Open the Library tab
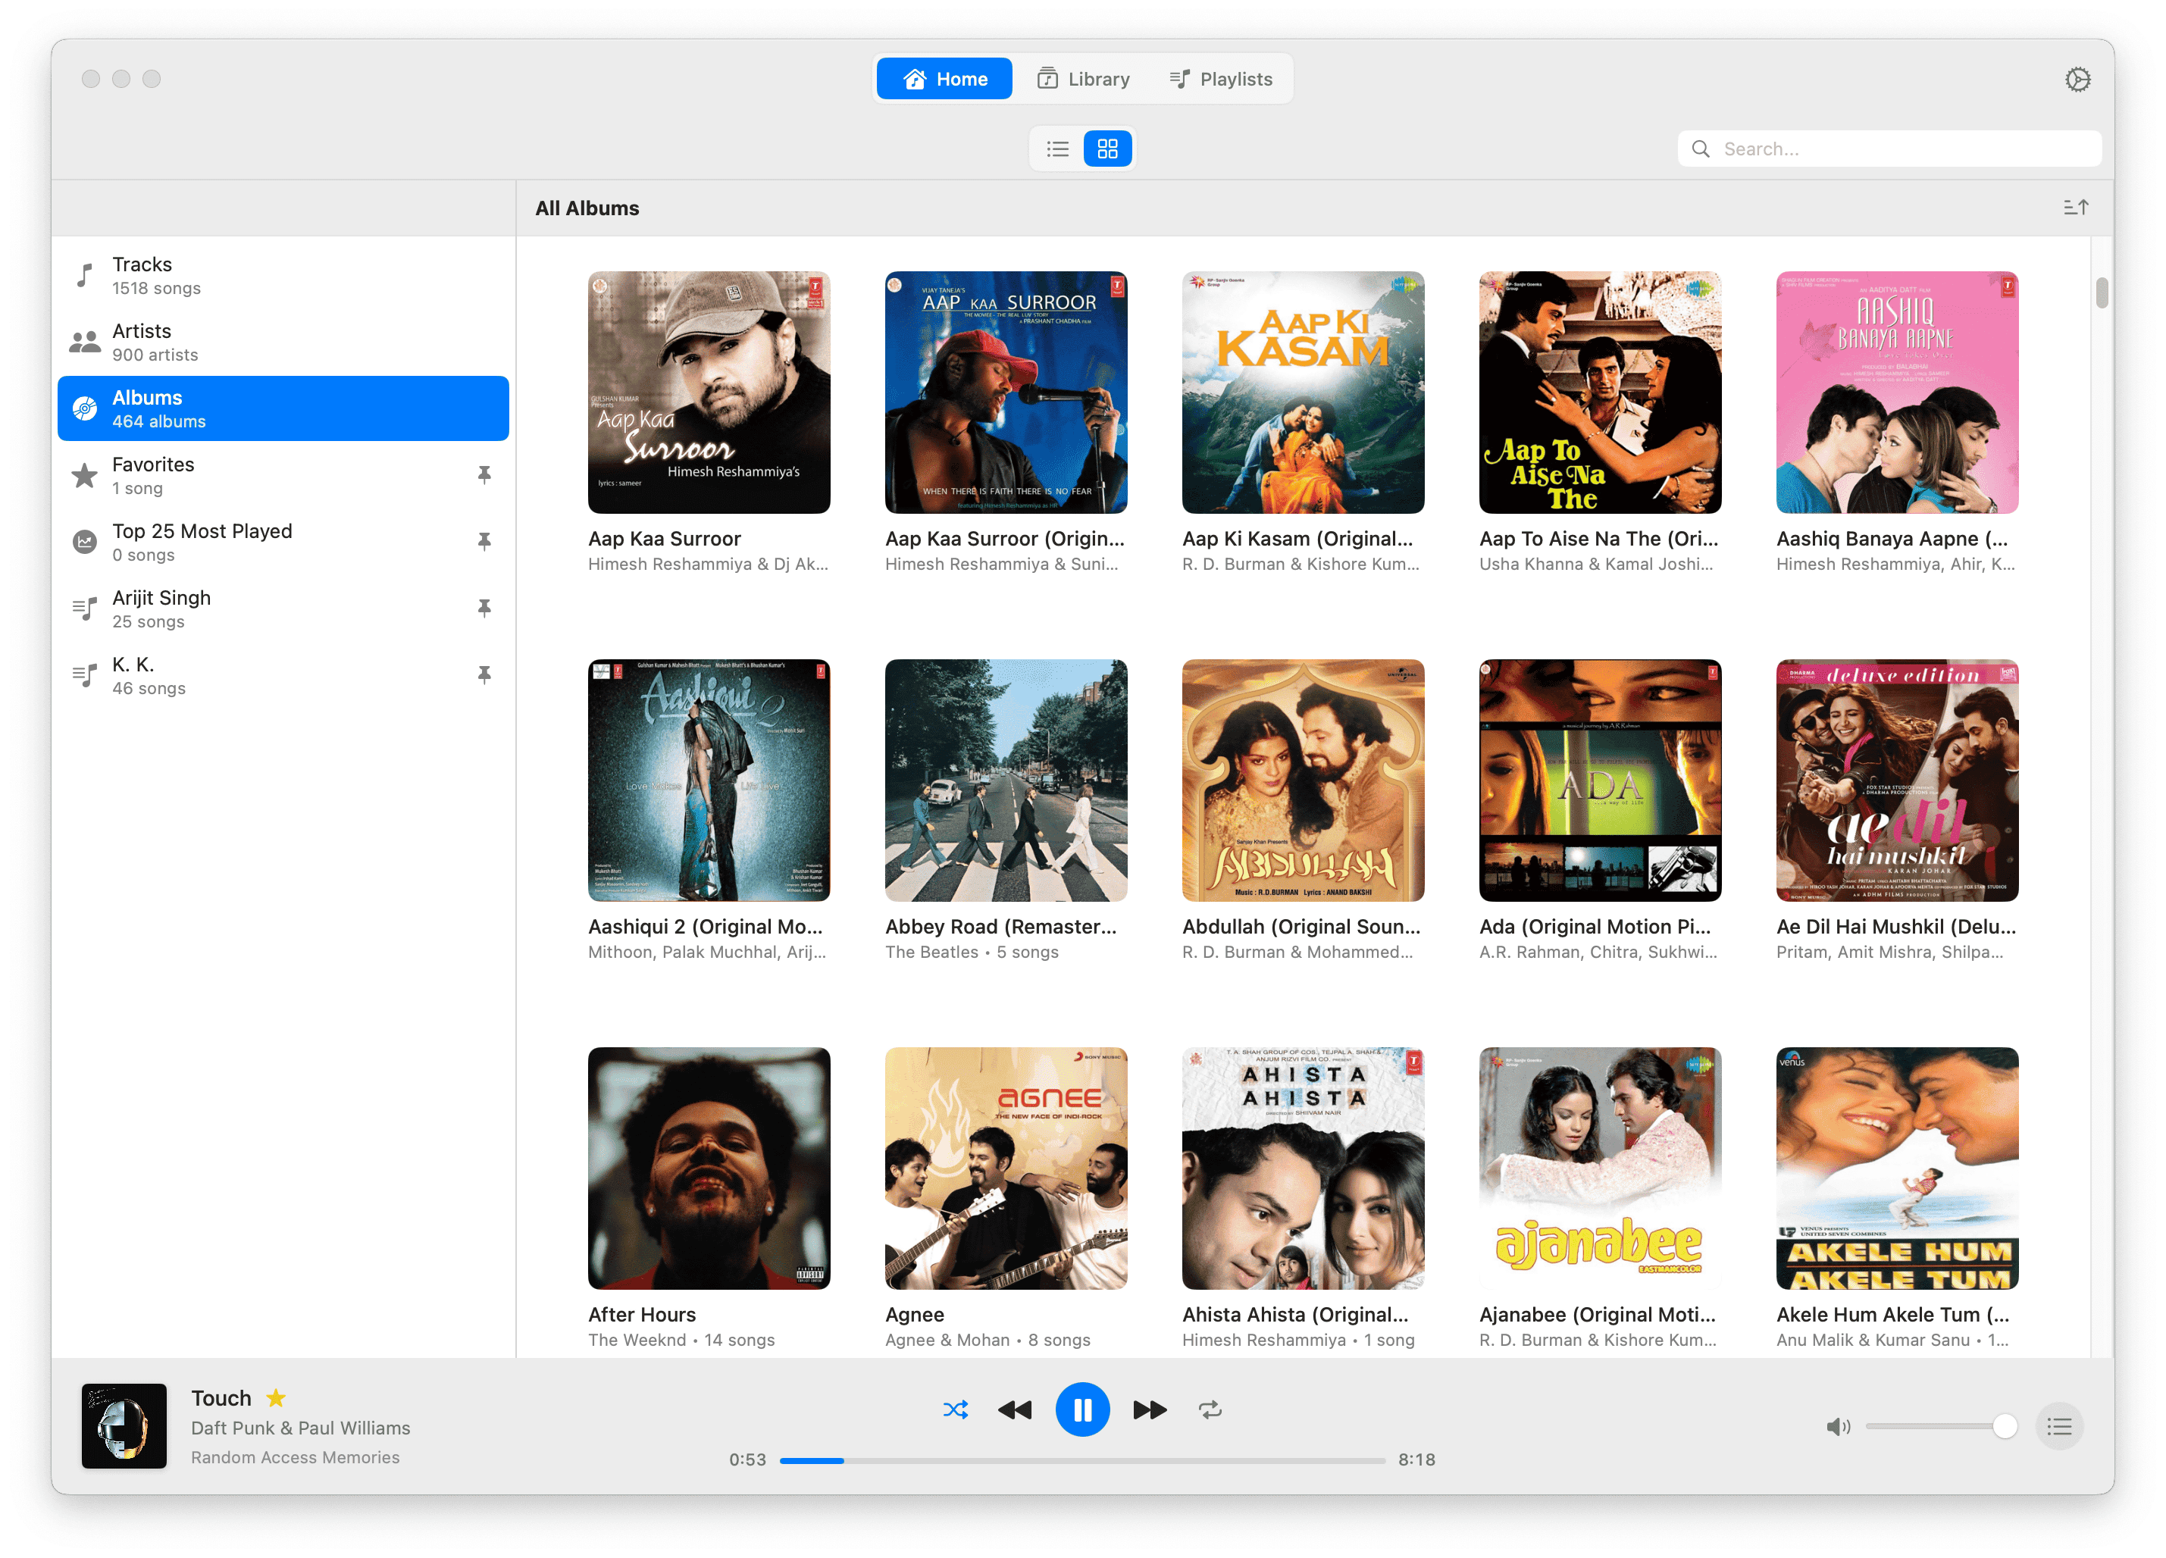 click(1084, 80)
